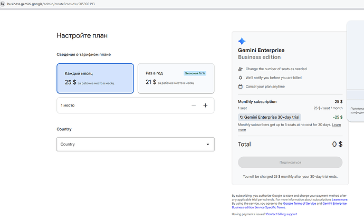Click 'We'll notify you before you are billed'
The height and width of the screenshot is (220, 364).
273,78
